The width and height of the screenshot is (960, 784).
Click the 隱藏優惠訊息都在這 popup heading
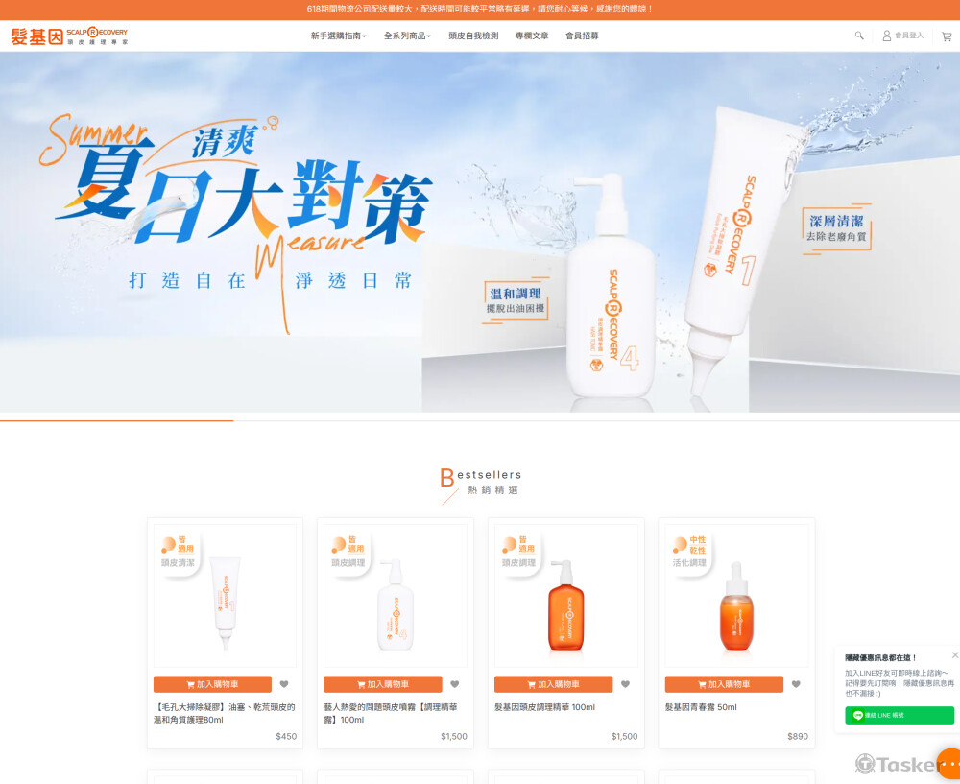click(x=880, y=658)
